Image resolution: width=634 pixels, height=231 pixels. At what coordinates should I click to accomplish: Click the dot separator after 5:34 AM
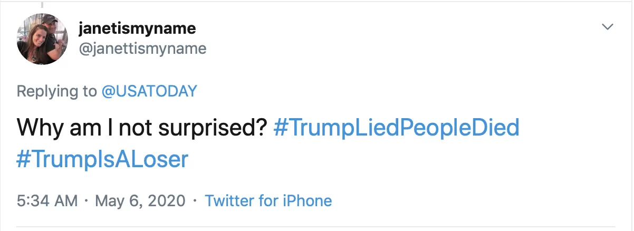click(87, 201)
